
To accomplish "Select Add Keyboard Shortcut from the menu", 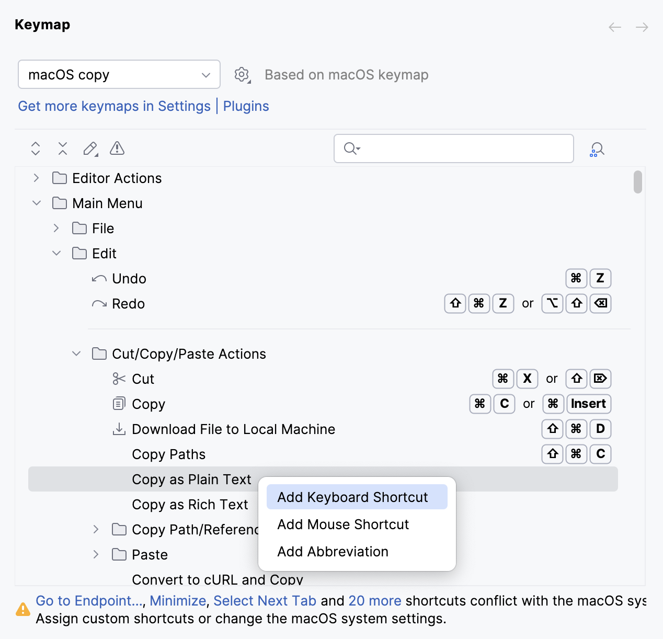I will [x=352, y=497].
